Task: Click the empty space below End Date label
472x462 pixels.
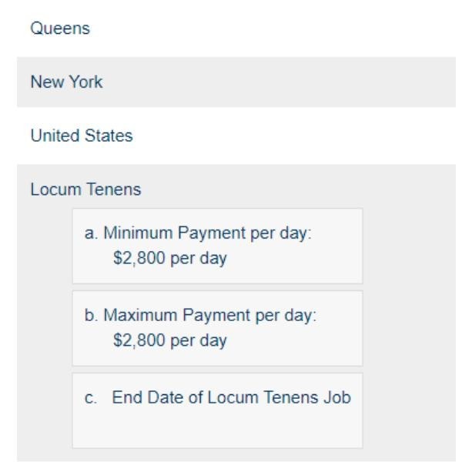Action: (x=217, y=429)
